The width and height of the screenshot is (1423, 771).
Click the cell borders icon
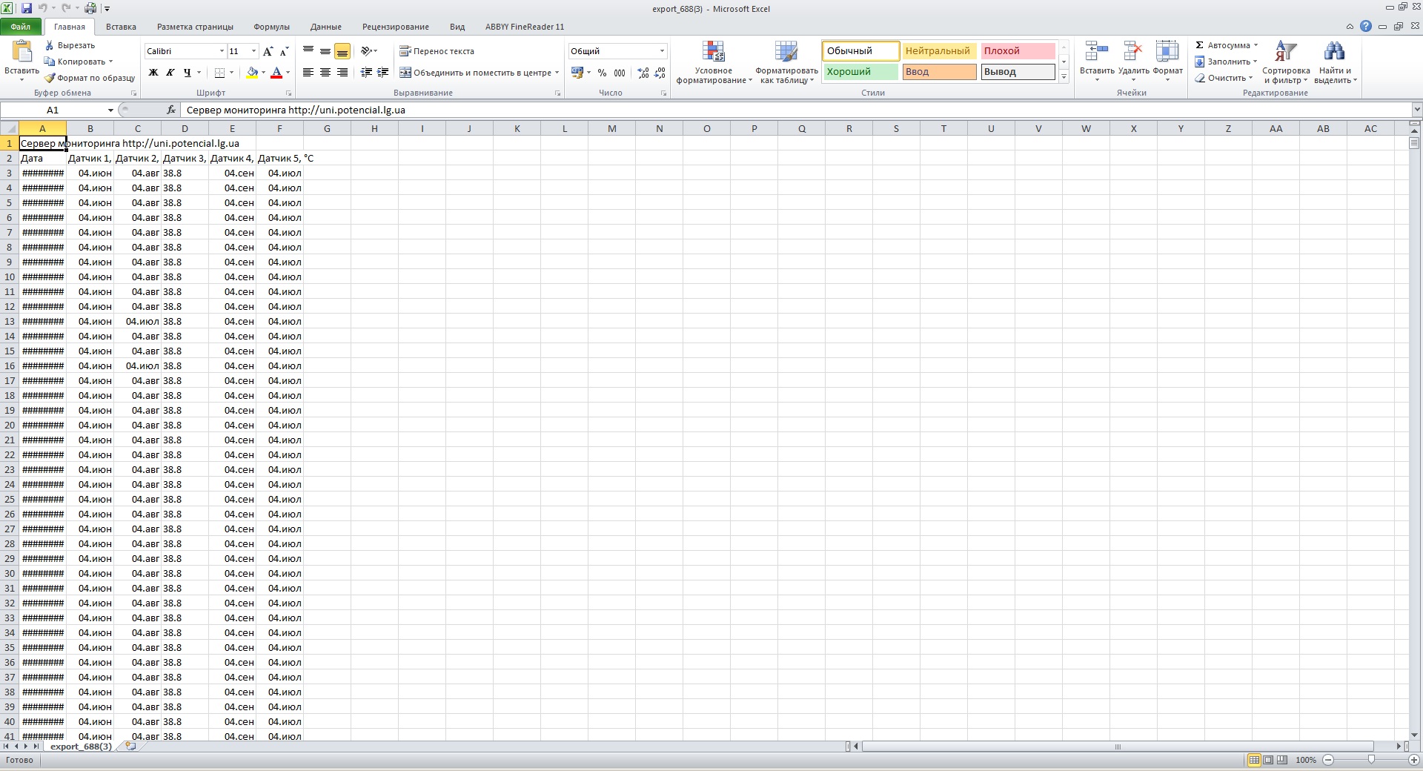219,73
